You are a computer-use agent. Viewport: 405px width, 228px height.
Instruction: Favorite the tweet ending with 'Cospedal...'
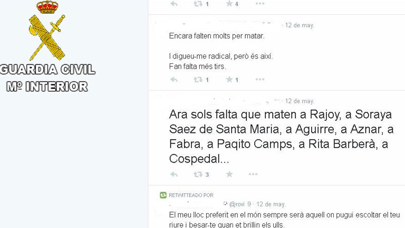(229, 174)
